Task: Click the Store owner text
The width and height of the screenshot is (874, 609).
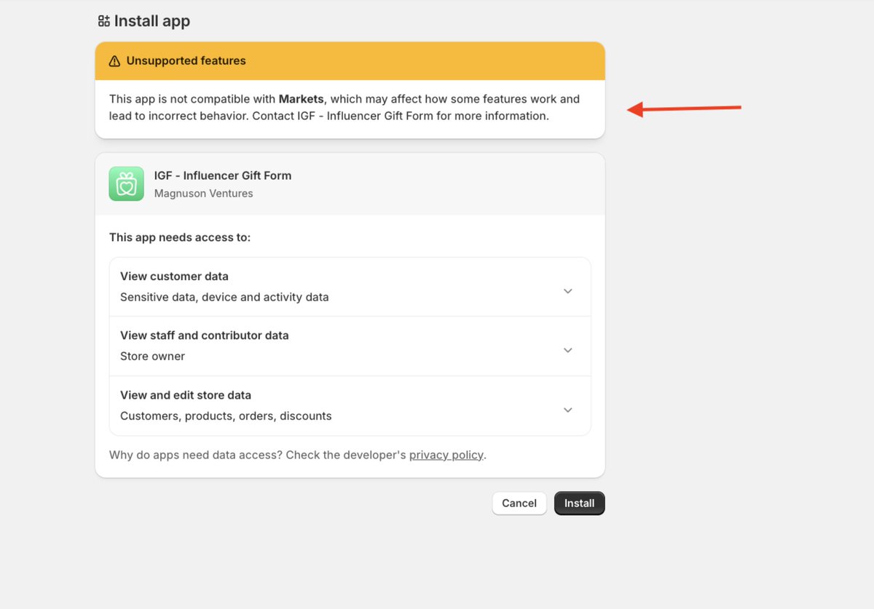Action: click(x=153, y=357)
